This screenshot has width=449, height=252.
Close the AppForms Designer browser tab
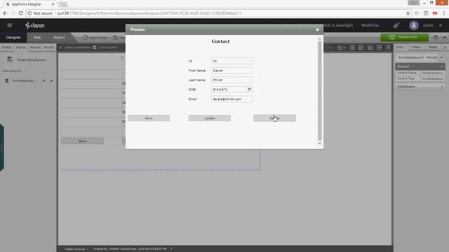53,4
